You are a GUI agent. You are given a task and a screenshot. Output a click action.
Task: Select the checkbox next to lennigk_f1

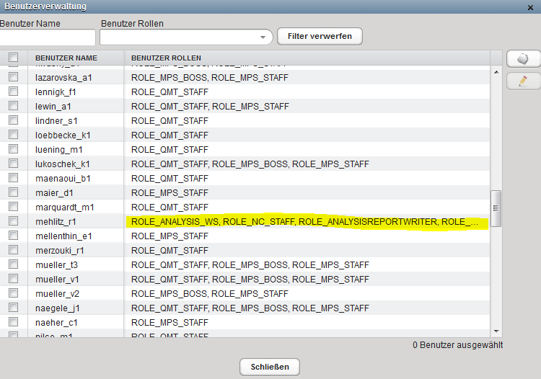(x=13, y=92)
